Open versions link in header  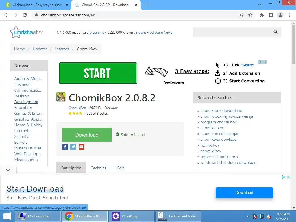click(x=140, y=32)
